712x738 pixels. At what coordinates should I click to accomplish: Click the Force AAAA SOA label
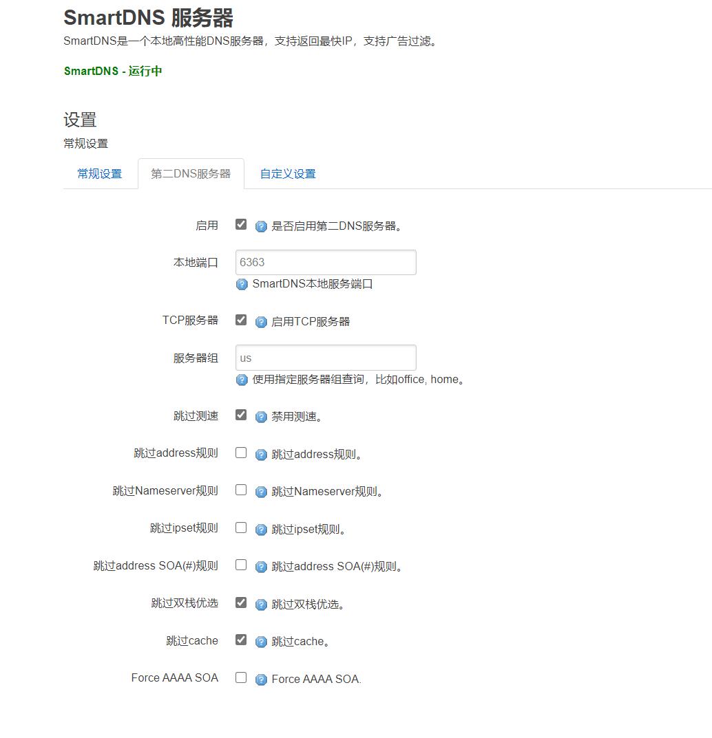(175, 677)
